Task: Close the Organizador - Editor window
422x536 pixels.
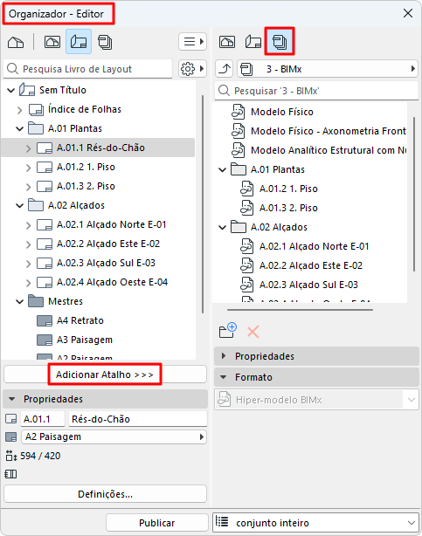Action: [x=408, y=13]
